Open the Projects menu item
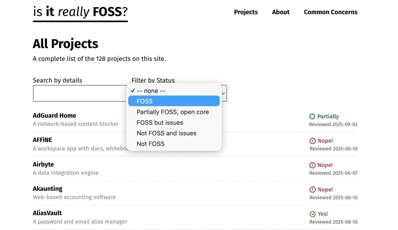 click(246, 12)
